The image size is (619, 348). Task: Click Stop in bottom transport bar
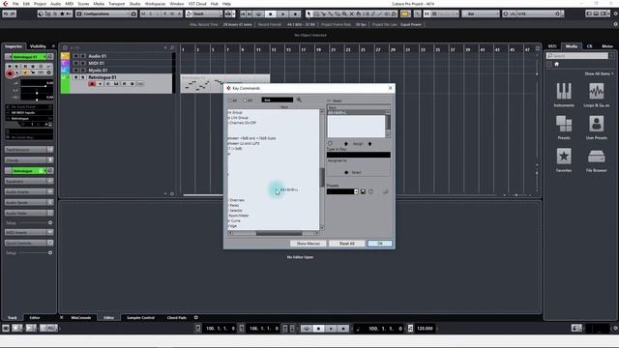pos(318,329)
